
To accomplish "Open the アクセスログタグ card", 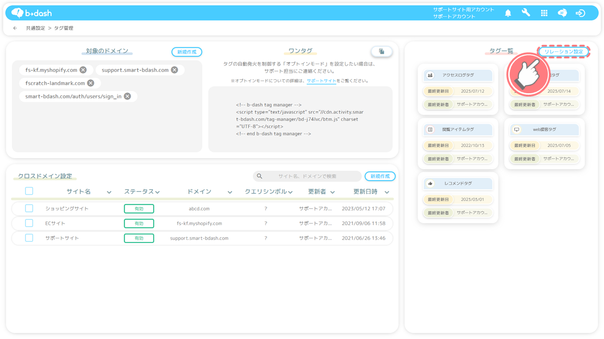I will coord(458,89).
